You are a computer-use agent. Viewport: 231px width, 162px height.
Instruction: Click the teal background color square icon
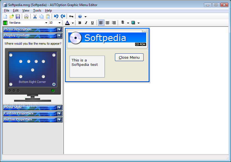pyautogui.click(x=133, y=23)
